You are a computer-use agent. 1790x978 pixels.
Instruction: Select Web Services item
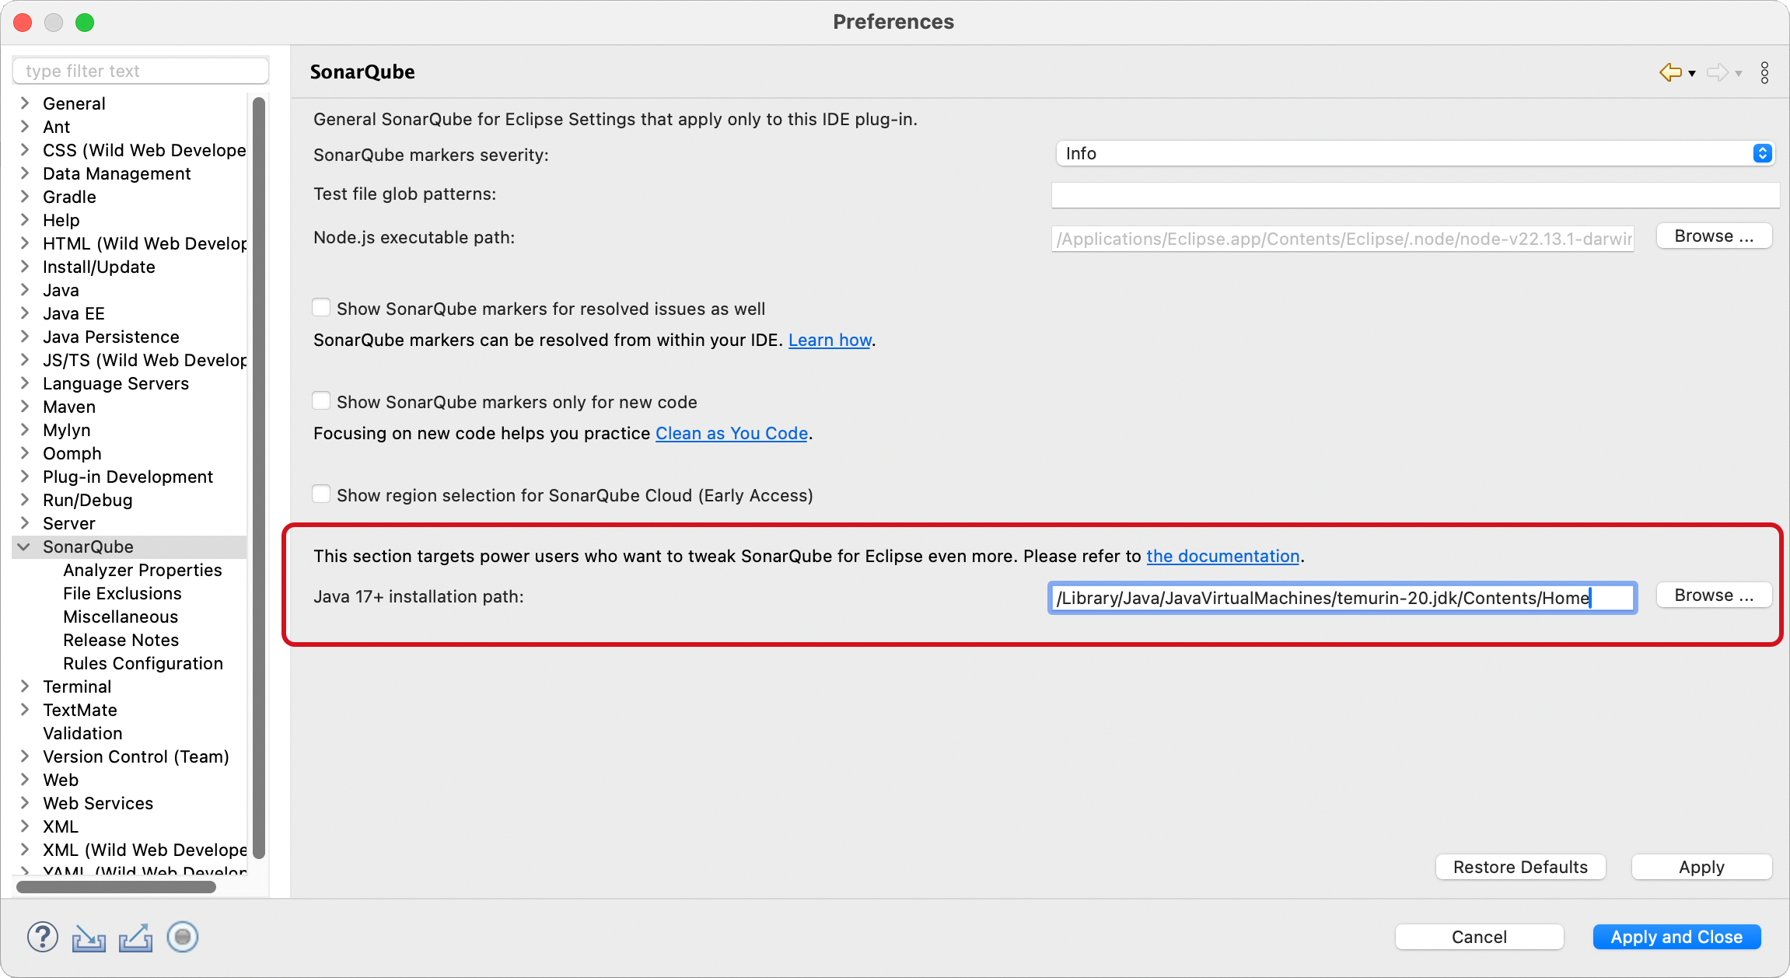pos(98,803)
